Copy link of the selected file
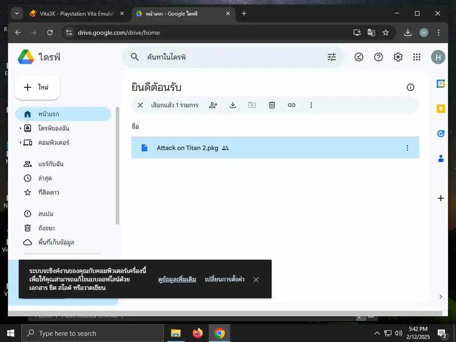The height and width of the screenshot is (342, 456). point(291,105)
